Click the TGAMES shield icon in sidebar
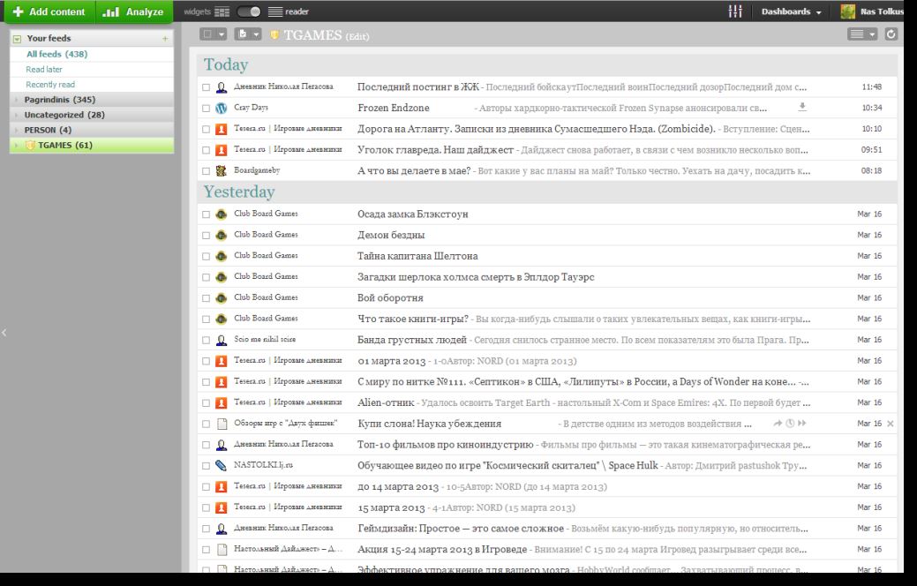The width and height of the screenshot is (917, 586). coord(30,145)
